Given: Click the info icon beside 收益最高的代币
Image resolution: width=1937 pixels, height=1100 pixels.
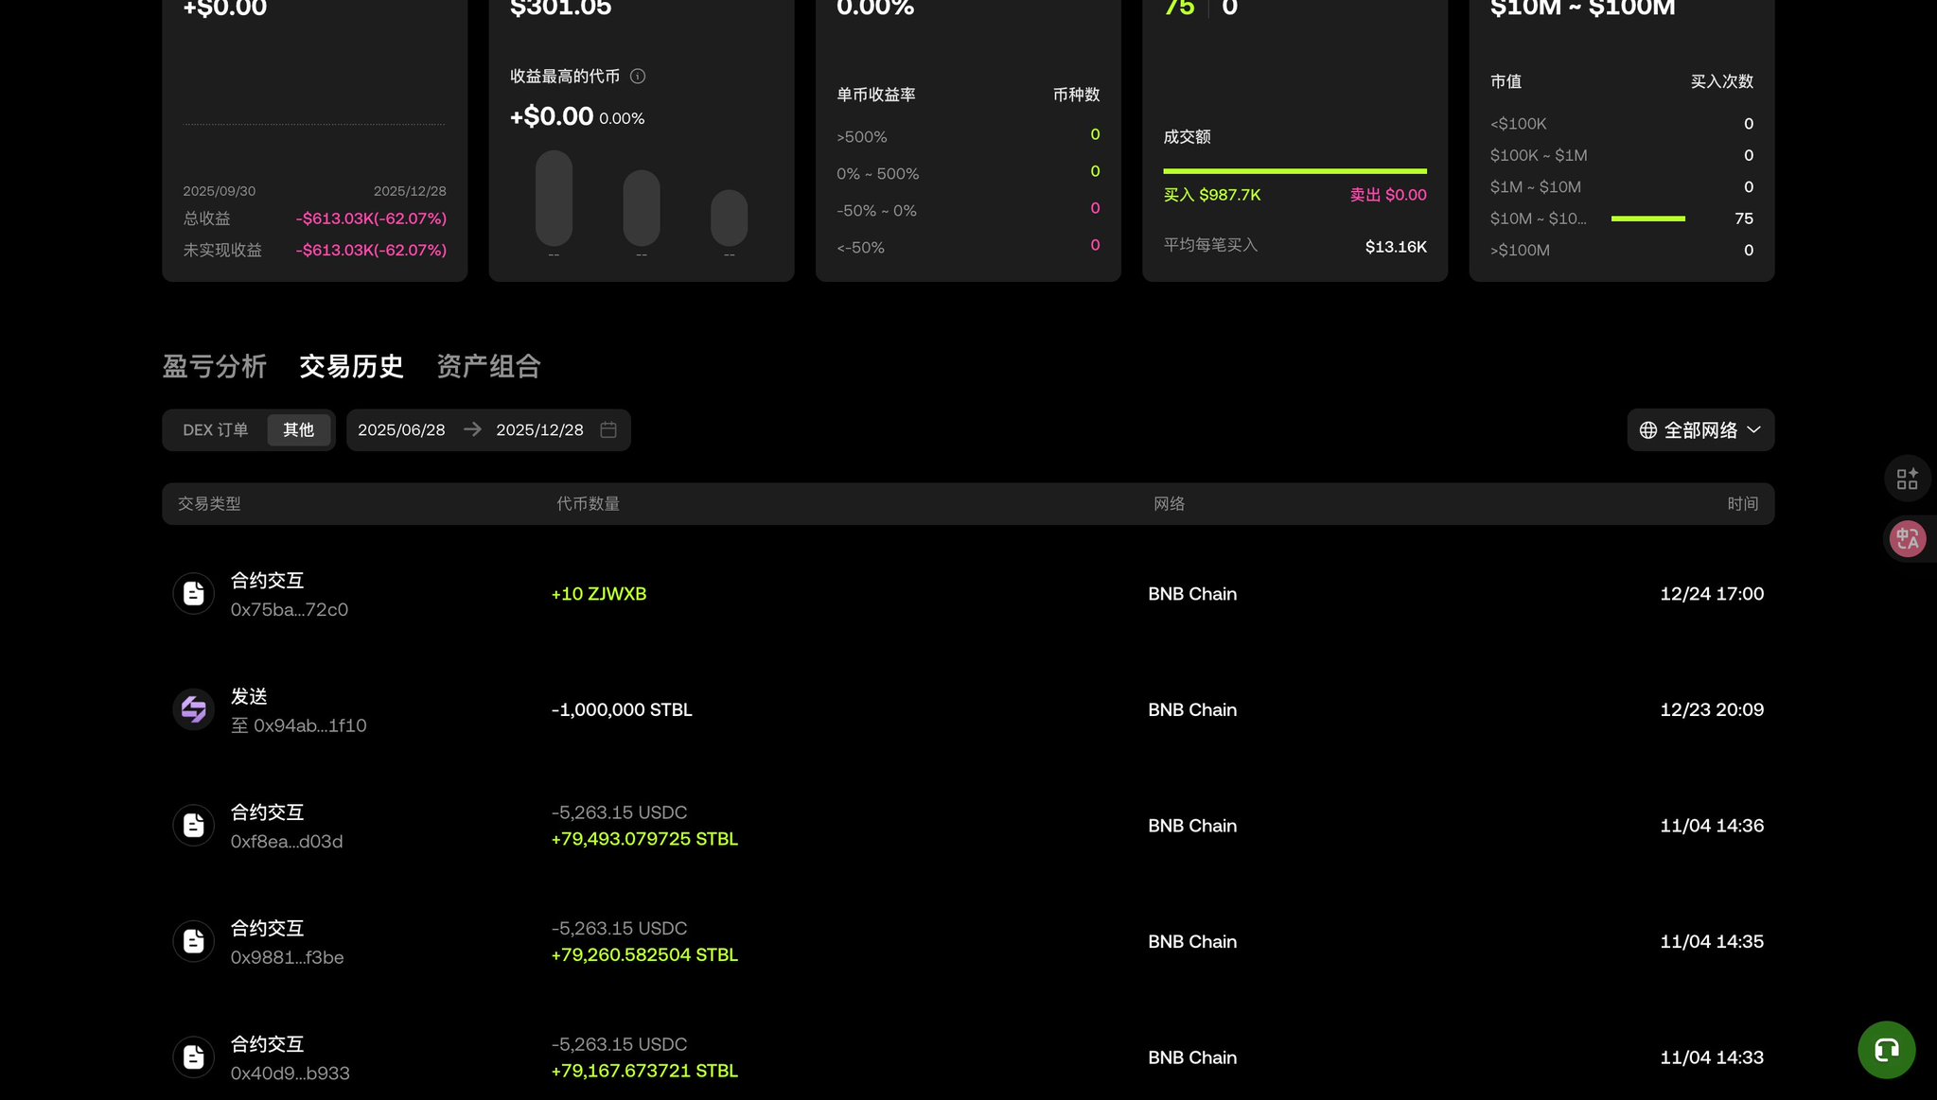Looking at the screenshot, I should click(x=638, y=77).
